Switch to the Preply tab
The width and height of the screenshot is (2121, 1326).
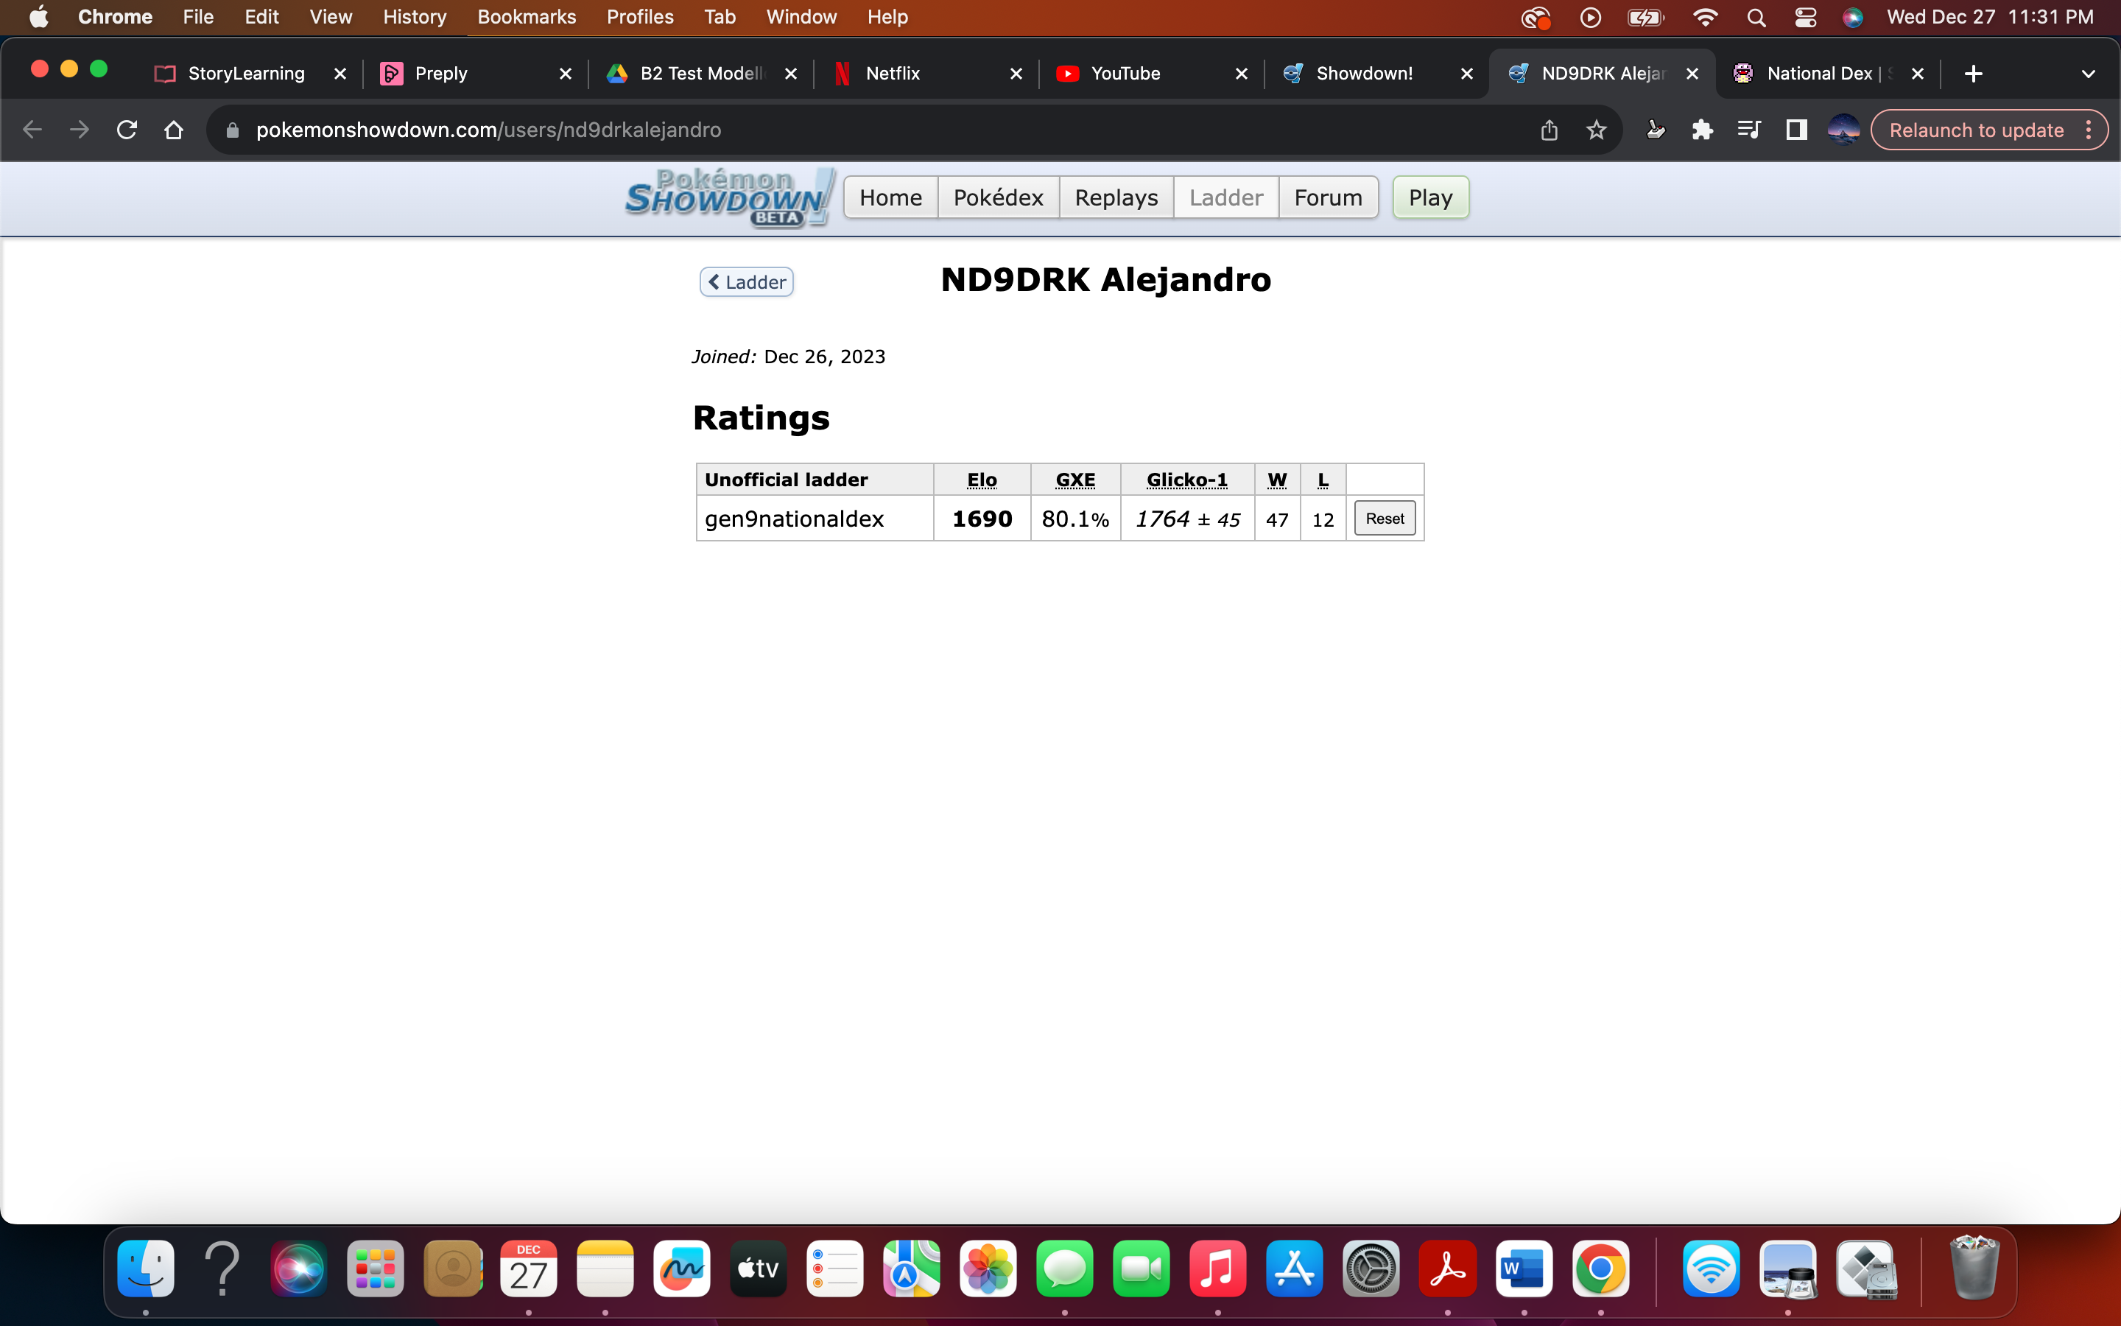(x=474, y=74)
